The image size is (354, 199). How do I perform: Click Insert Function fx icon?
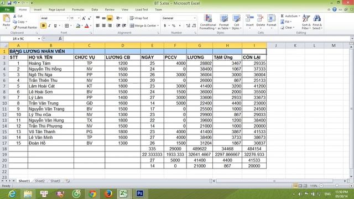click(60, 39)
